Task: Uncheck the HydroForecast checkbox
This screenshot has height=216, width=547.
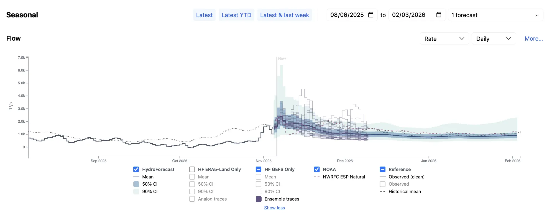Action: [x=136, y=169]
